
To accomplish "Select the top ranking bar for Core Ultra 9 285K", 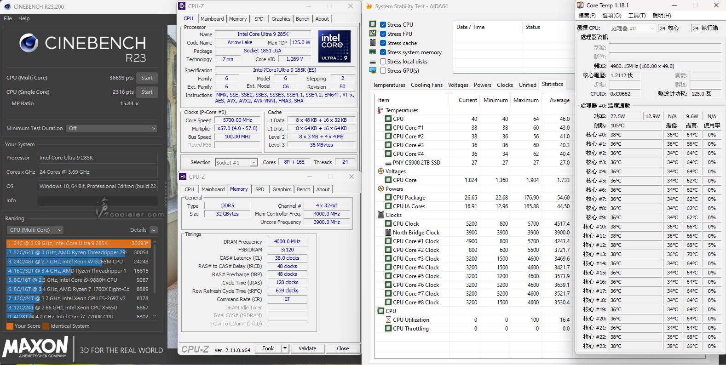I will pos(78,243).
